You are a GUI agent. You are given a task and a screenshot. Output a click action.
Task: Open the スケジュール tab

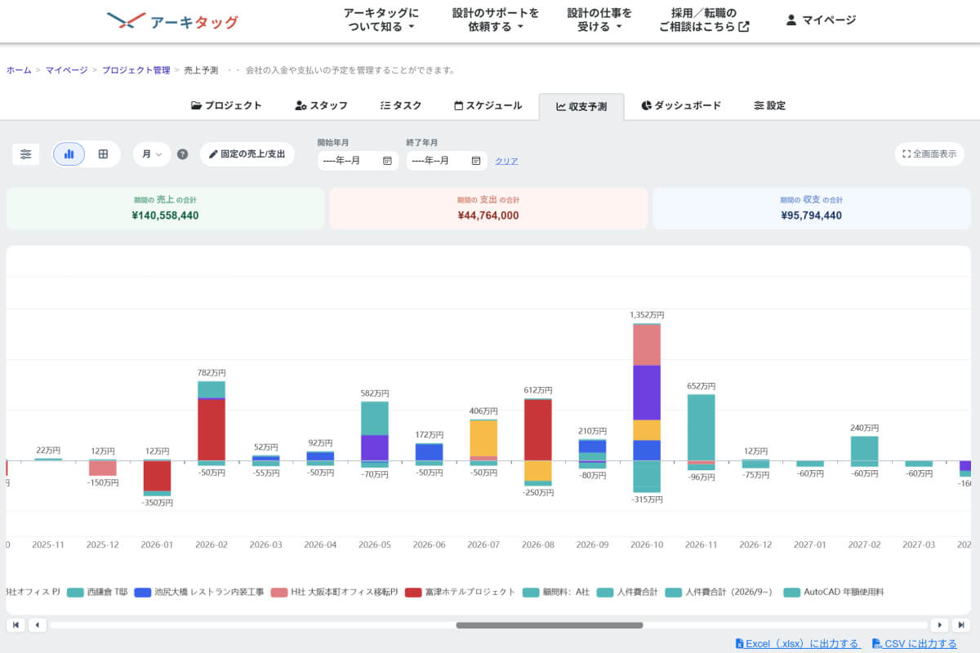(x=488, y=106)
